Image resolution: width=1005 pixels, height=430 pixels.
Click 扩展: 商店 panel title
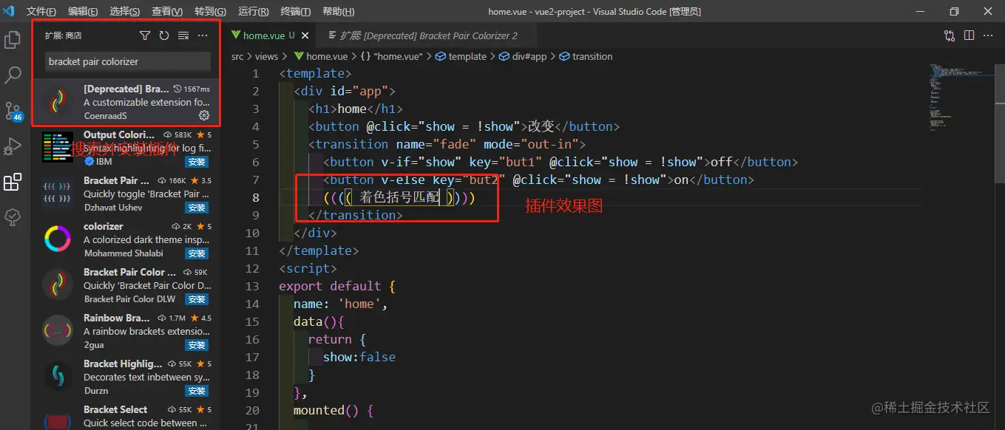coord(63,35)
